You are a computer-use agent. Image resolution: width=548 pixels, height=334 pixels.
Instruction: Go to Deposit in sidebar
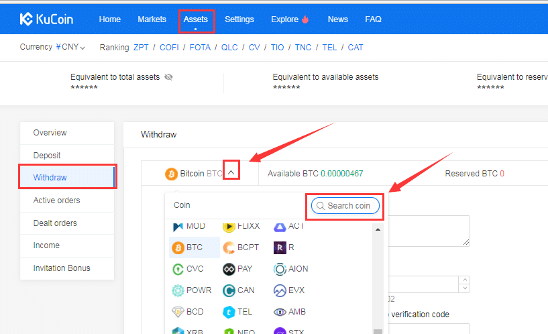(67, 156)
